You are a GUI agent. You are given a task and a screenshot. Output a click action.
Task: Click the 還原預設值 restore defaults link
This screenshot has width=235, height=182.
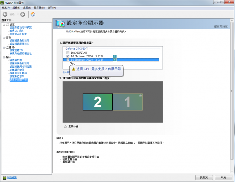(x=221, y=27)
